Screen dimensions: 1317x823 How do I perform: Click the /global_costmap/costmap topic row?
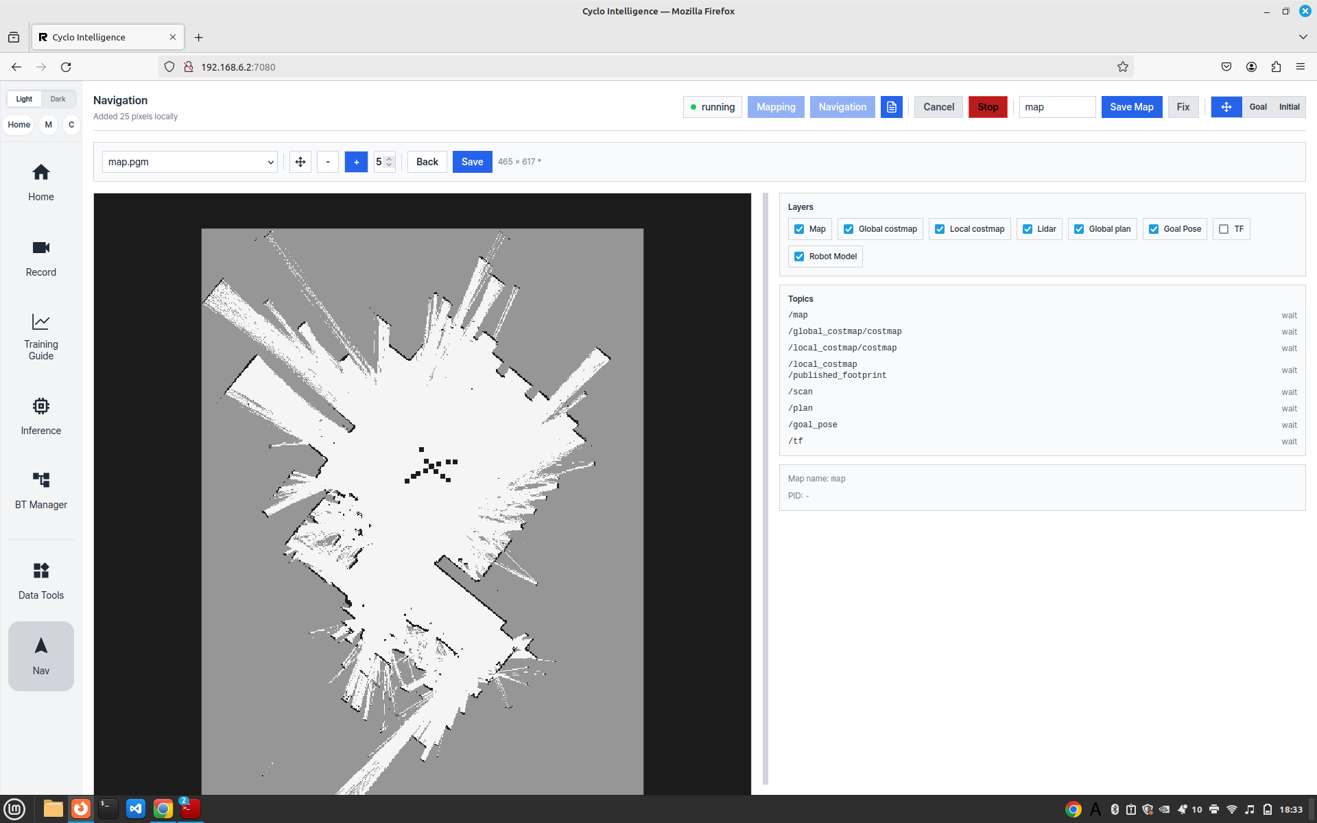(x=1043, y=331)
